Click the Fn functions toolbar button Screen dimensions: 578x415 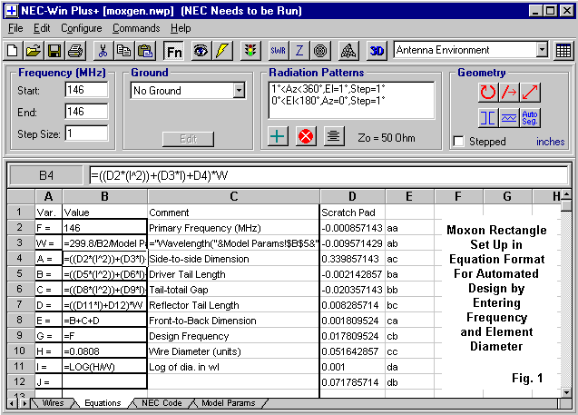tap(173, 50)
